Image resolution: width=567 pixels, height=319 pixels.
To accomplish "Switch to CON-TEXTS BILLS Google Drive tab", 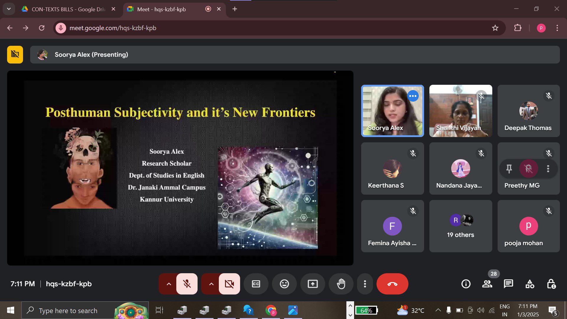I will [x=68, y=9].
